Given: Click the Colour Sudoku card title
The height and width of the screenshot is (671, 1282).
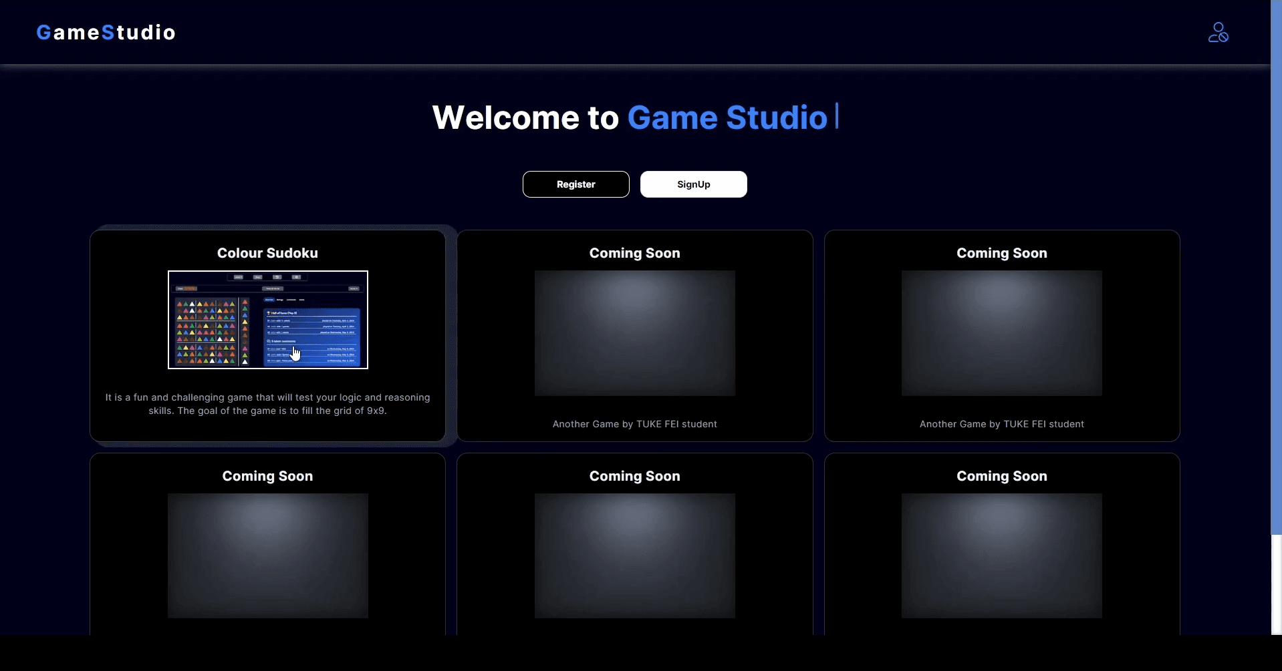Looking at the screenshot, I should click(x=267, y=253).
